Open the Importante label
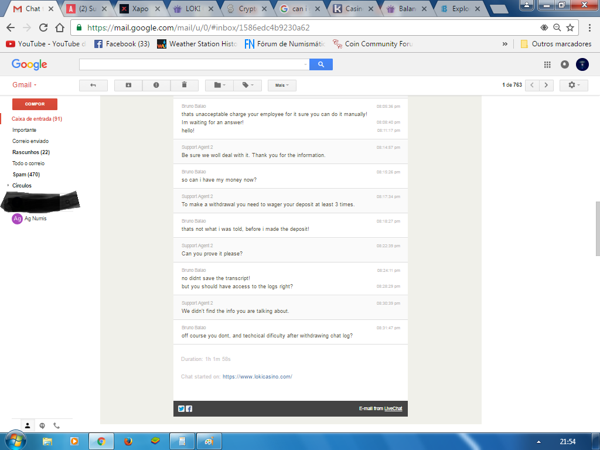This screenshot has width=600, height=450. (x=24, y=130)
